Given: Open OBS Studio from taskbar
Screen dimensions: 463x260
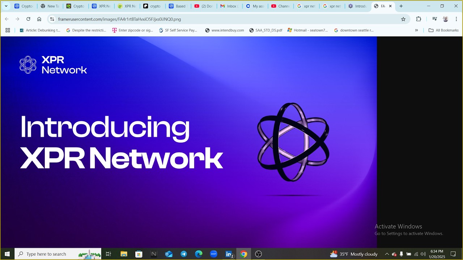Looking at the screenshot, I should point(258,254).
